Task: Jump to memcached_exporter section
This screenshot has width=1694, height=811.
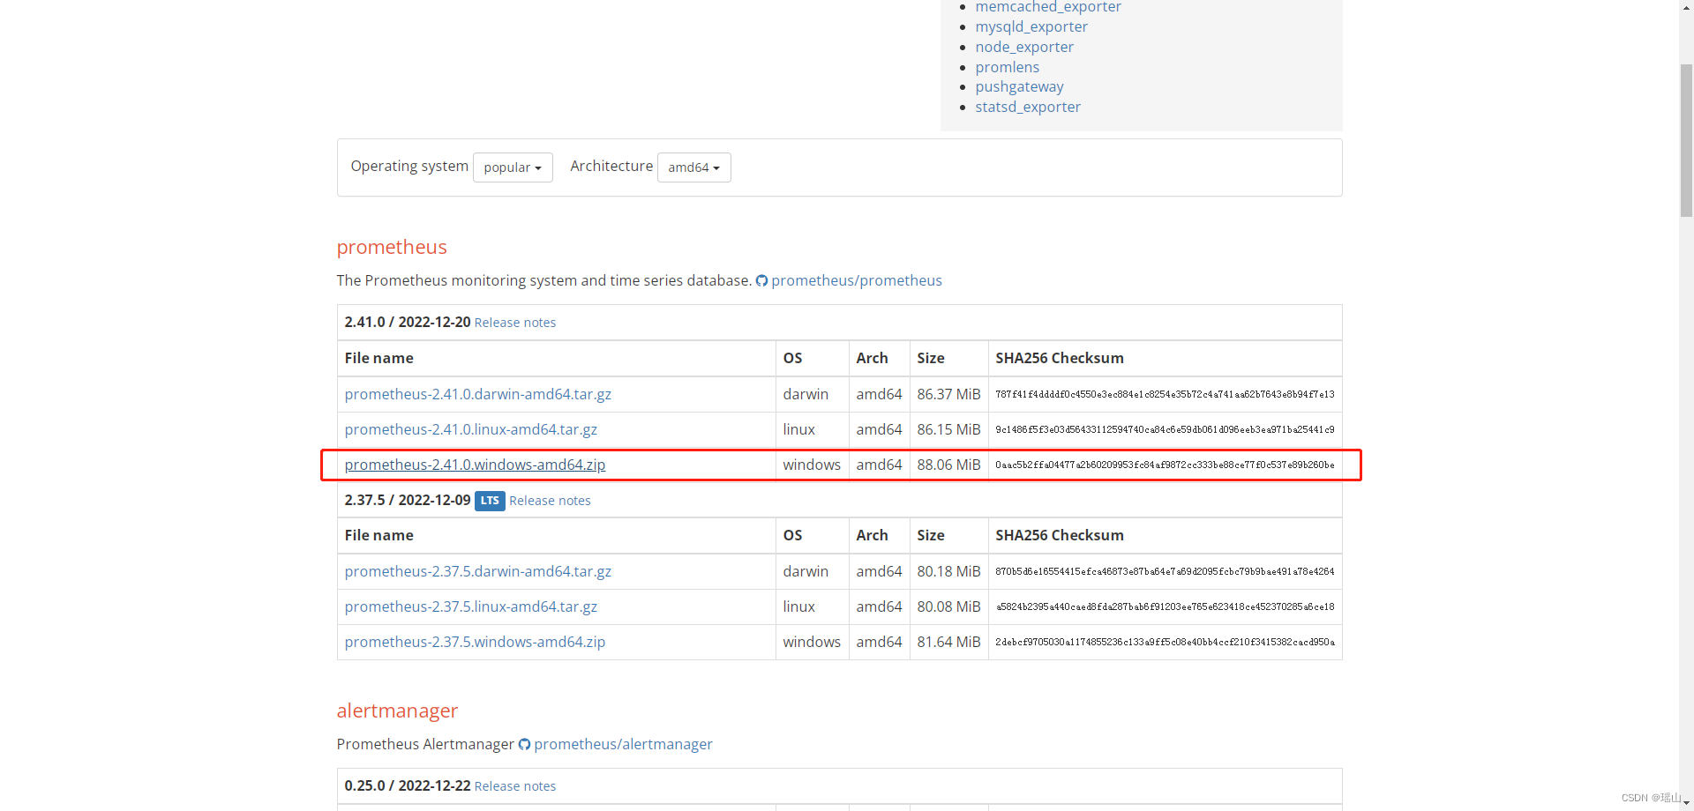Action: (1048, 7)
